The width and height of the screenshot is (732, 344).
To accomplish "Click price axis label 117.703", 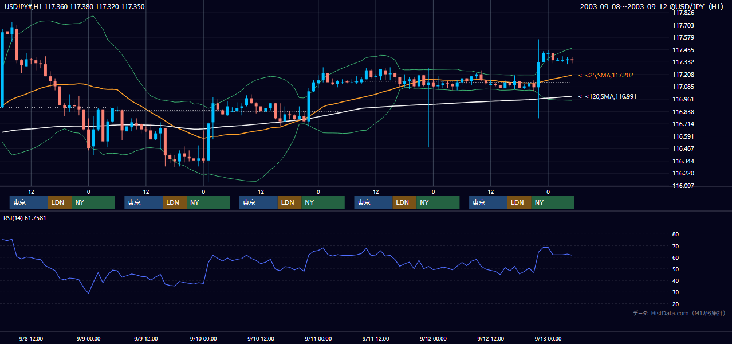I will 683,25.
